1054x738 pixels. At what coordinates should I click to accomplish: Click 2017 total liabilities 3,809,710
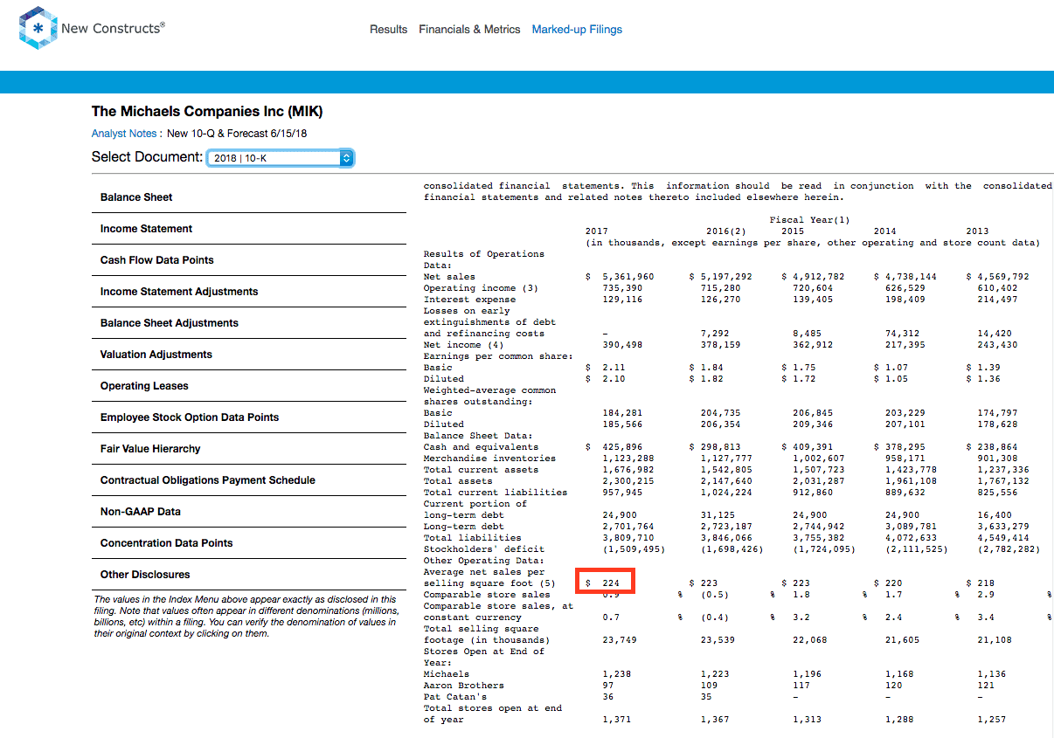(628, 538)
